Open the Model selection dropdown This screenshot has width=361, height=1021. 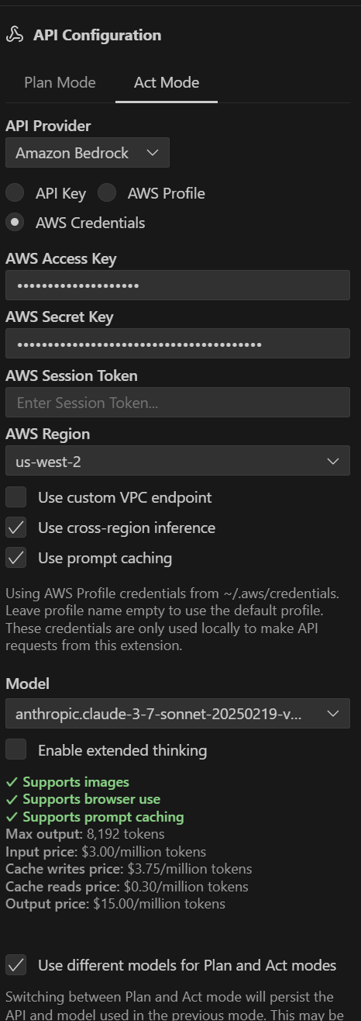(177, 713)
